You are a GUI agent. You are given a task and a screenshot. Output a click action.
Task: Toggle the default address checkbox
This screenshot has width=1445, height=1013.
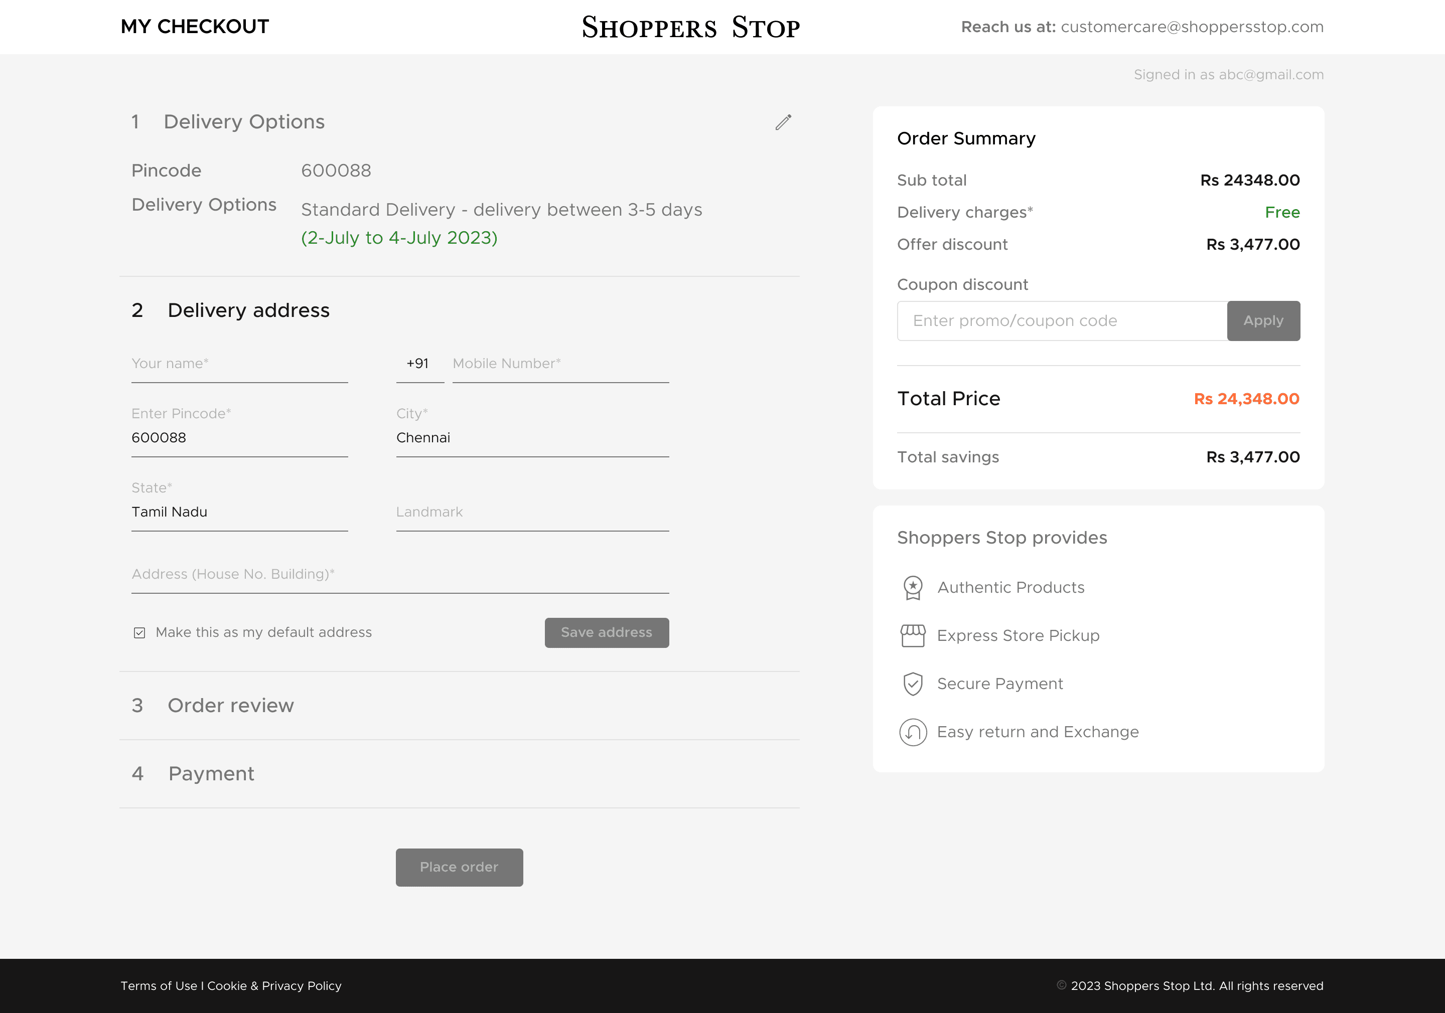(x=139, y=633)
